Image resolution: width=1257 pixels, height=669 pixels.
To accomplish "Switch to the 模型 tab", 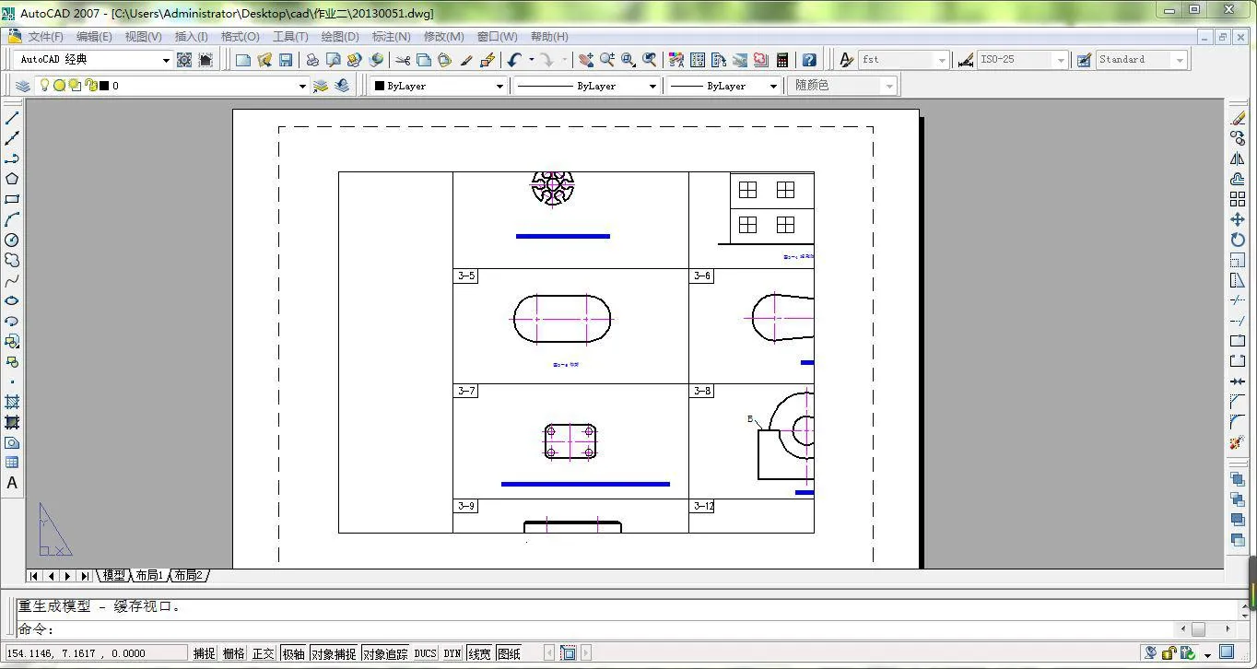I will coord(113,575).
